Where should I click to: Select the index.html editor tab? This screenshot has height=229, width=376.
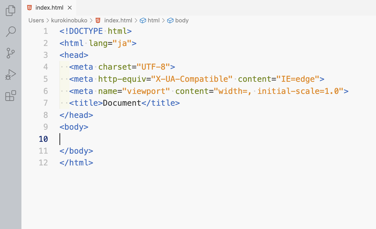(49, 8)
